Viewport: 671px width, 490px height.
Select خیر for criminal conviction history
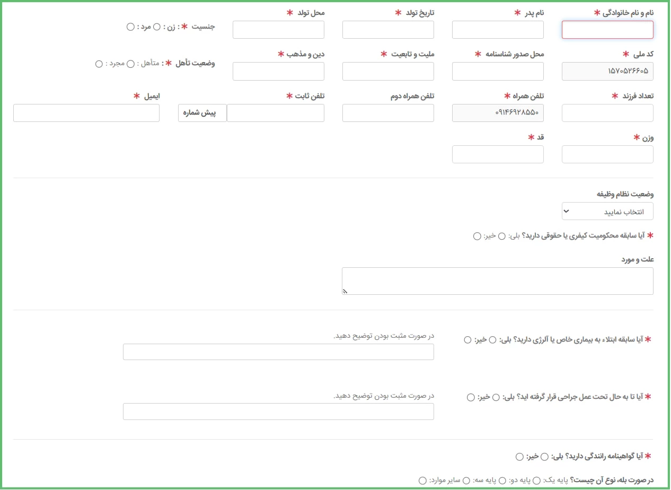(x=477, y=237)
